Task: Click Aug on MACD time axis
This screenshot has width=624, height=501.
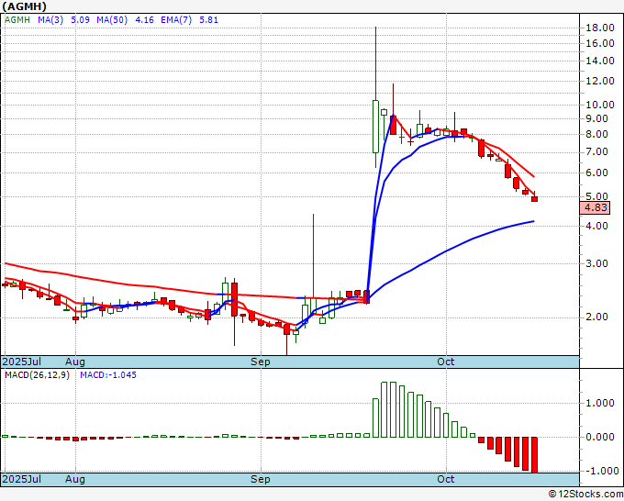Action: 75,480
